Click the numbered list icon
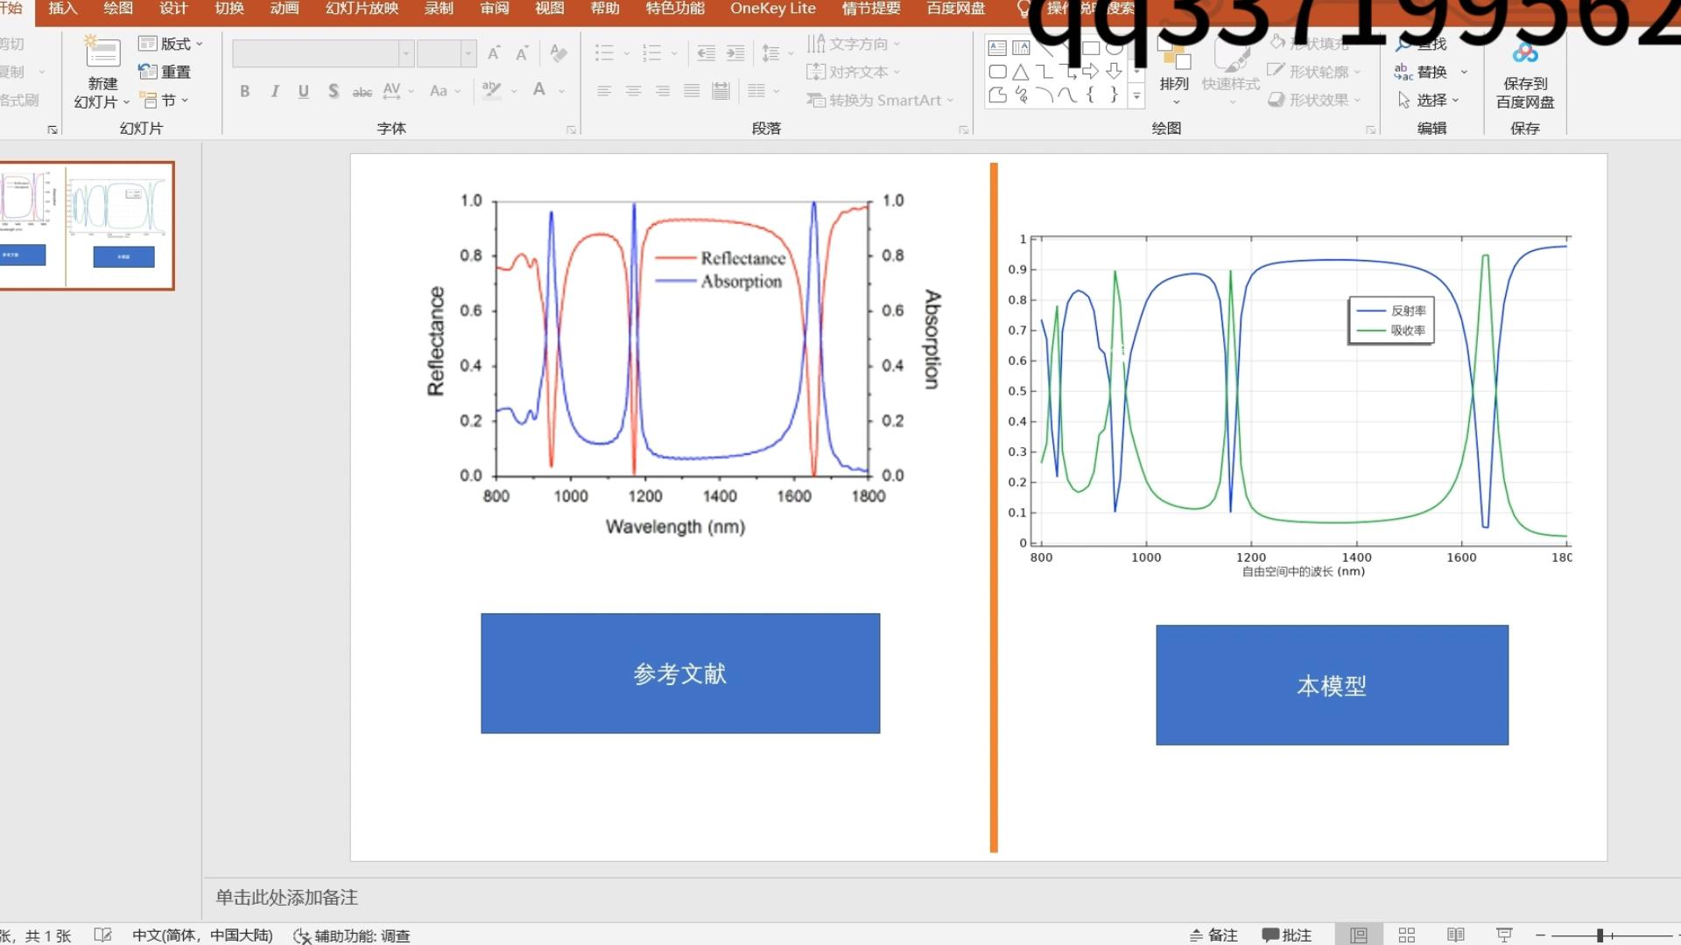Image resolution: width=1681 pixels, height=945 pixels. click(651, 53)
